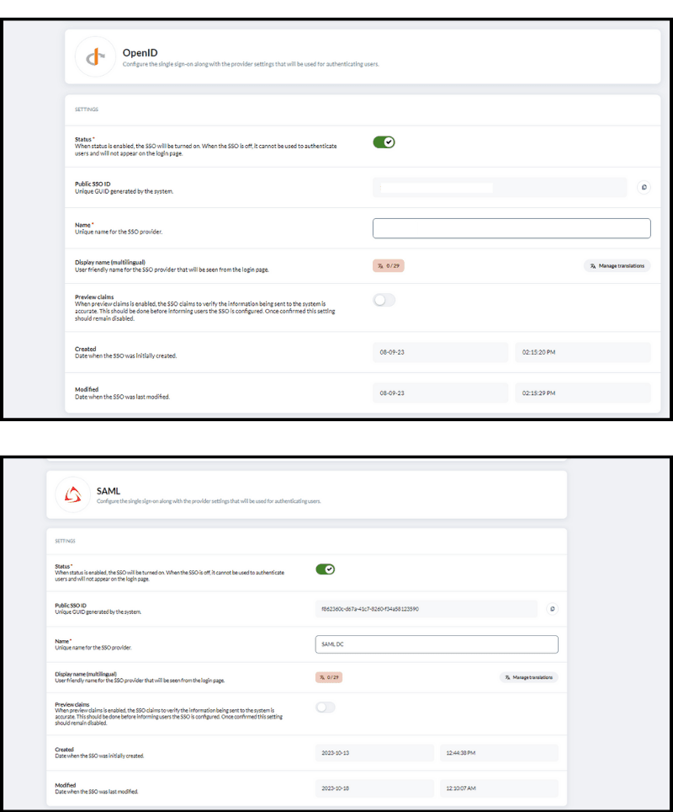
Task: Click the OpenID heading text
Action: (140, 53)
